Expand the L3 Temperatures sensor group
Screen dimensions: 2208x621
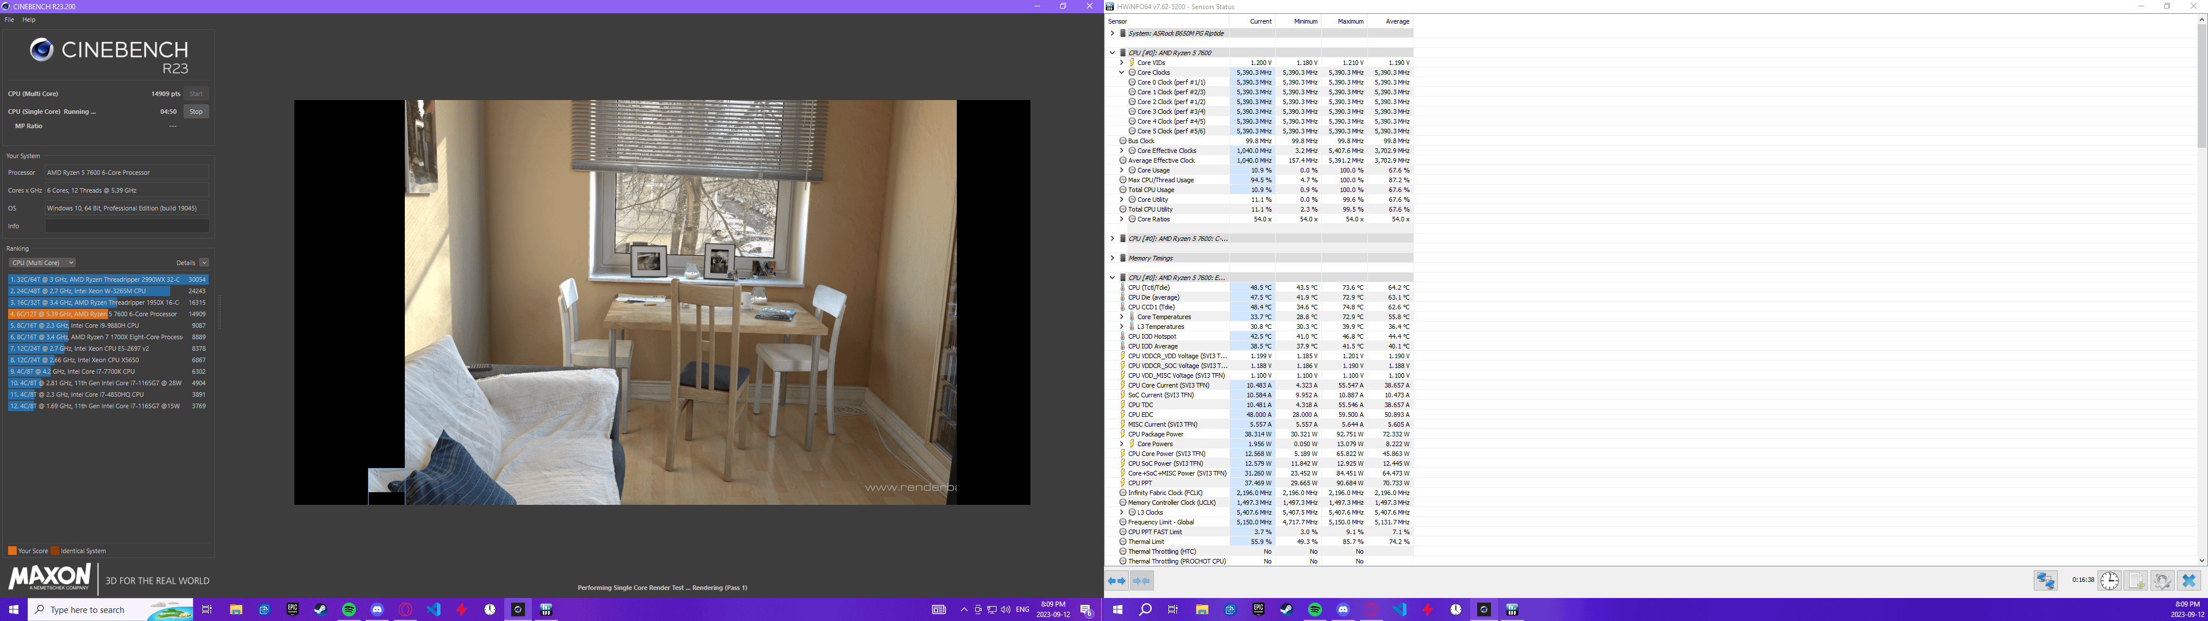click(1121, 327)
